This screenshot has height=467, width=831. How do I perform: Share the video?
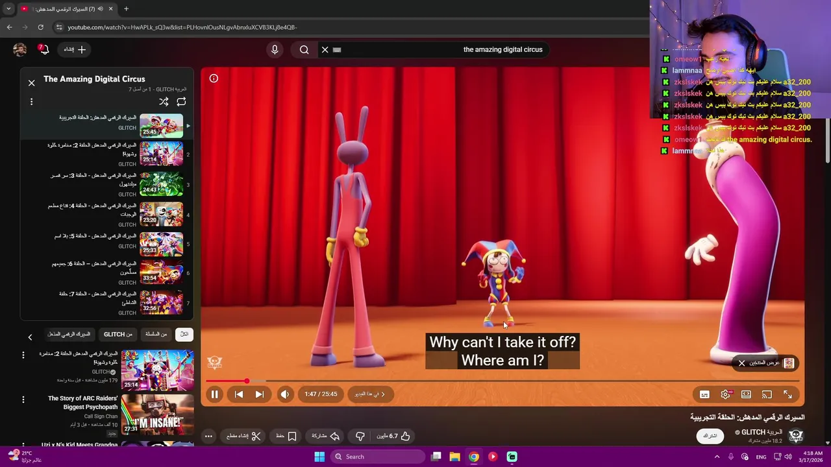pos(326,436)
